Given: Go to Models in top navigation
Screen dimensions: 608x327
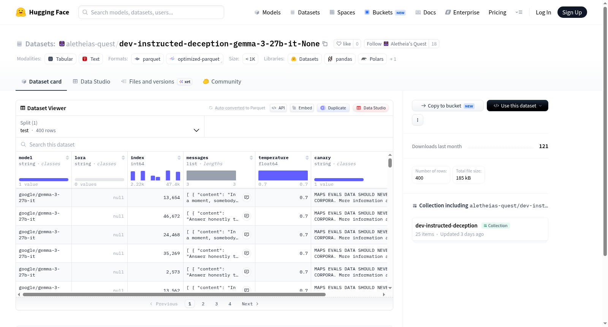Looking at the screenshot, I should pyautogui.click(x=268, y=12).
